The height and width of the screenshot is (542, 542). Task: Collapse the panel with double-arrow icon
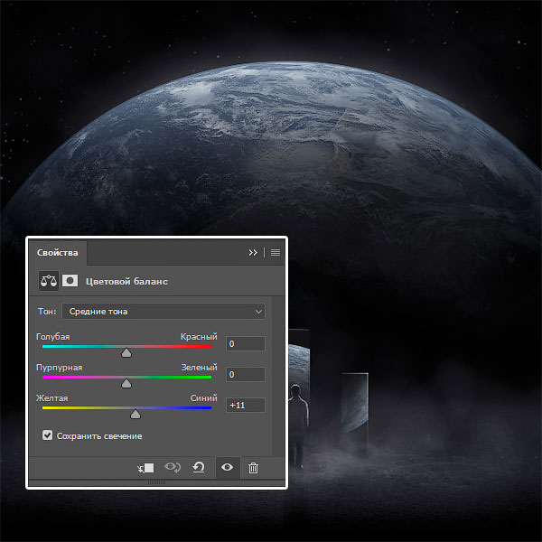click(x=253, y=253)
